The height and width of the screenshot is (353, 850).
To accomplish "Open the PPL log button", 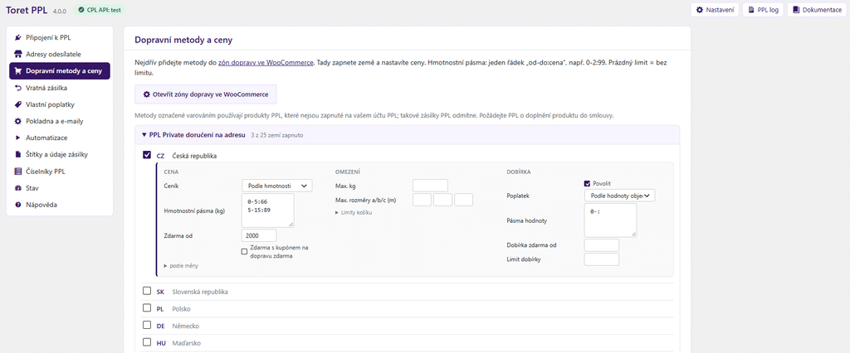I will coord(763,10).
